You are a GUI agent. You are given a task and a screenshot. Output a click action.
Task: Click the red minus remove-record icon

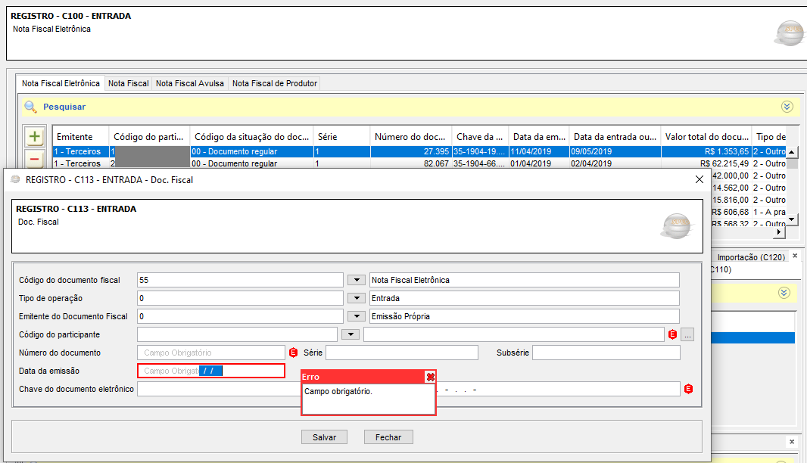tap(35, 159)
